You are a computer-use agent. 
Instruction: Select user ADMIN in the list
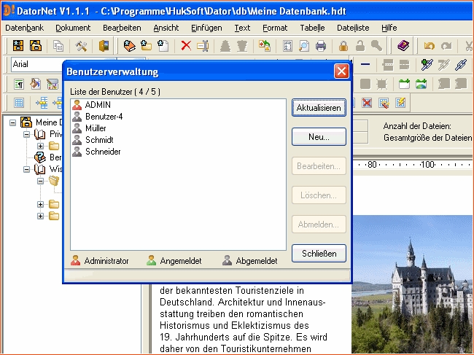pos(97,105)
